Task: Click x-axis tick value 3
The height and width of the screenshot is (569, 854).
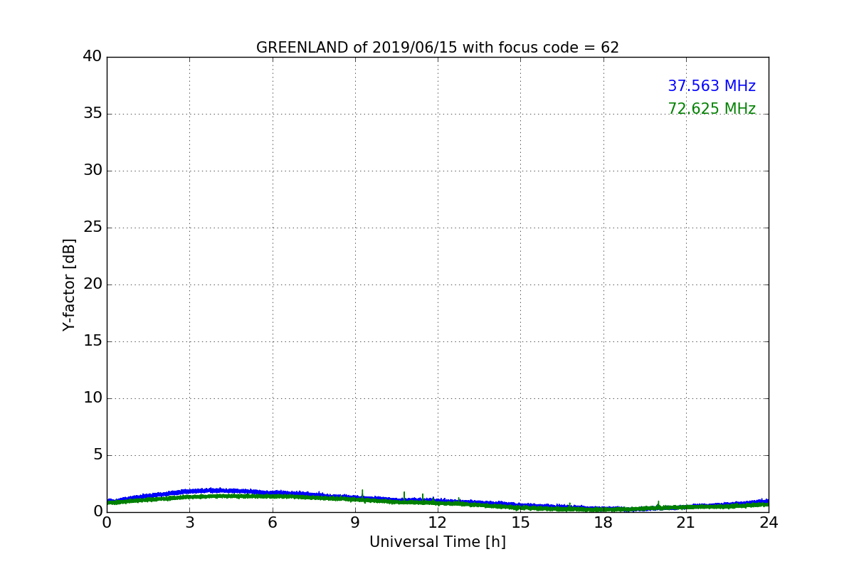Action: (x=189, y=523)
